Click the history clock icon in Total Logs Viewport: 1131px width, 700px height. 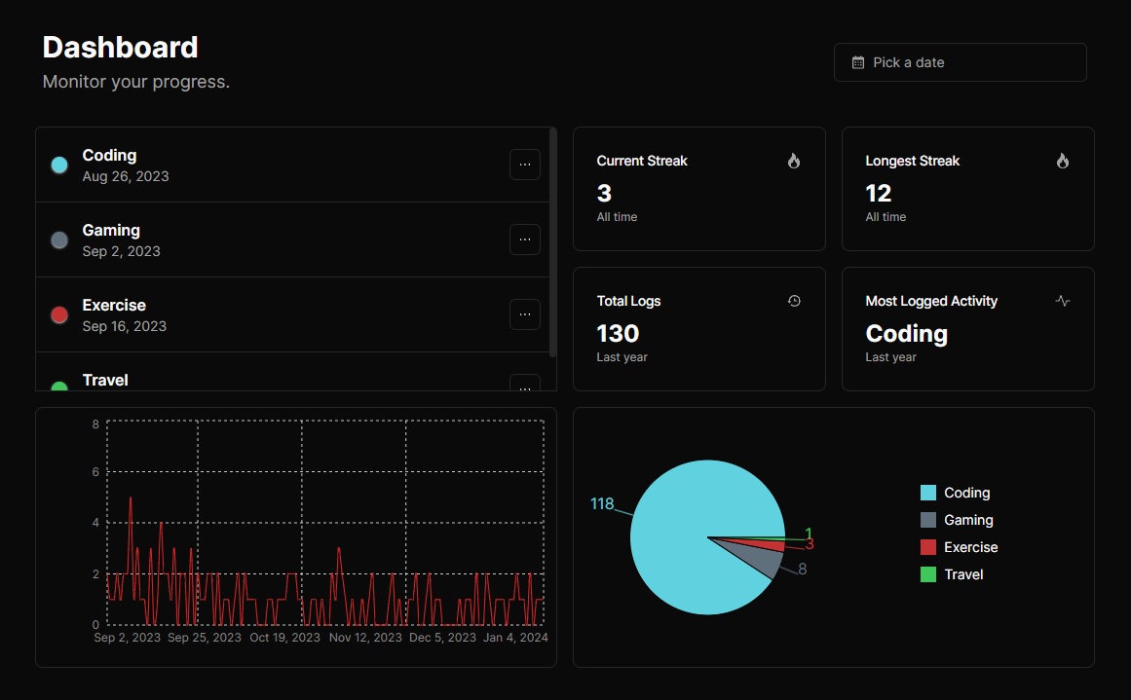(x=794, y=302)
